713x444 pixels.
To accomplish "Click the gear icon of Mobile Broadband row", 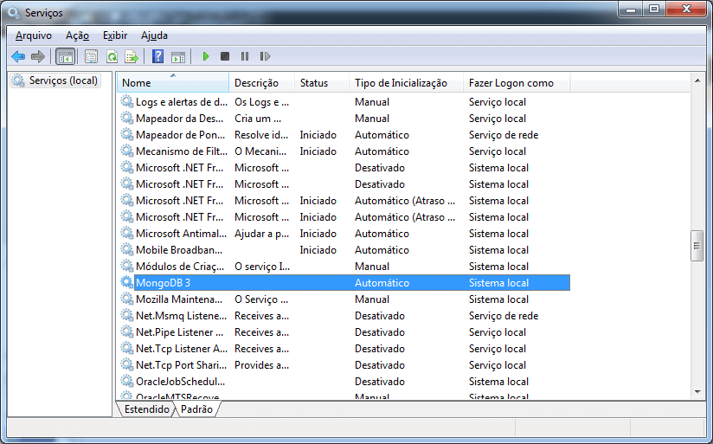I will (x=126, y=250).
